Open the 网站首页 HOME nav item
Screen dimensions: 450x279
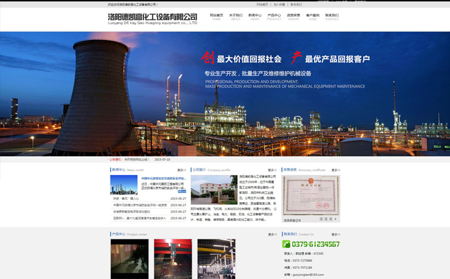coord(216,16)
